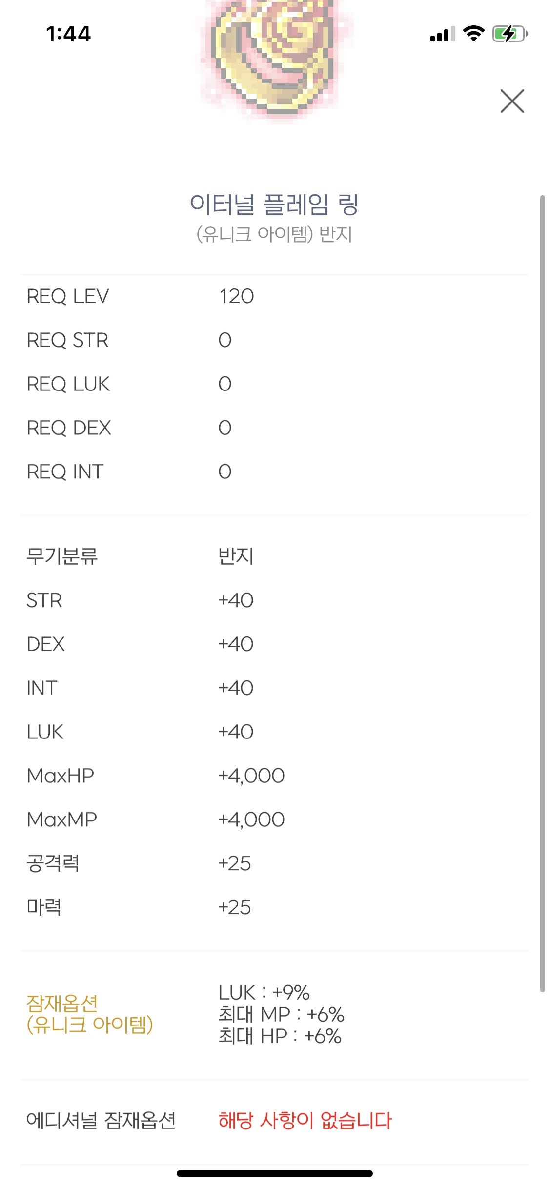The image size is (549, 1189).
Task: Close the item detail popup with the X
Action: [x=512, y=101]
